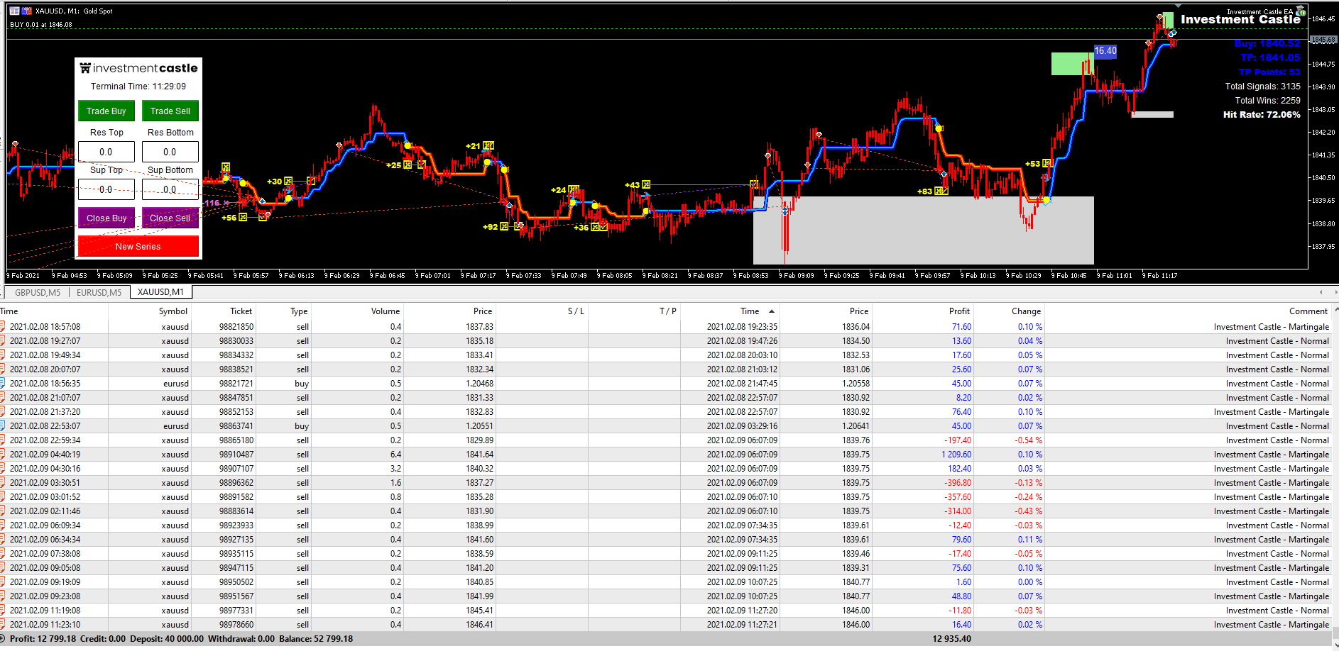
Task: Click the +53 points marker on chart
Action: pyautogui.click(x=1032, y=164)
